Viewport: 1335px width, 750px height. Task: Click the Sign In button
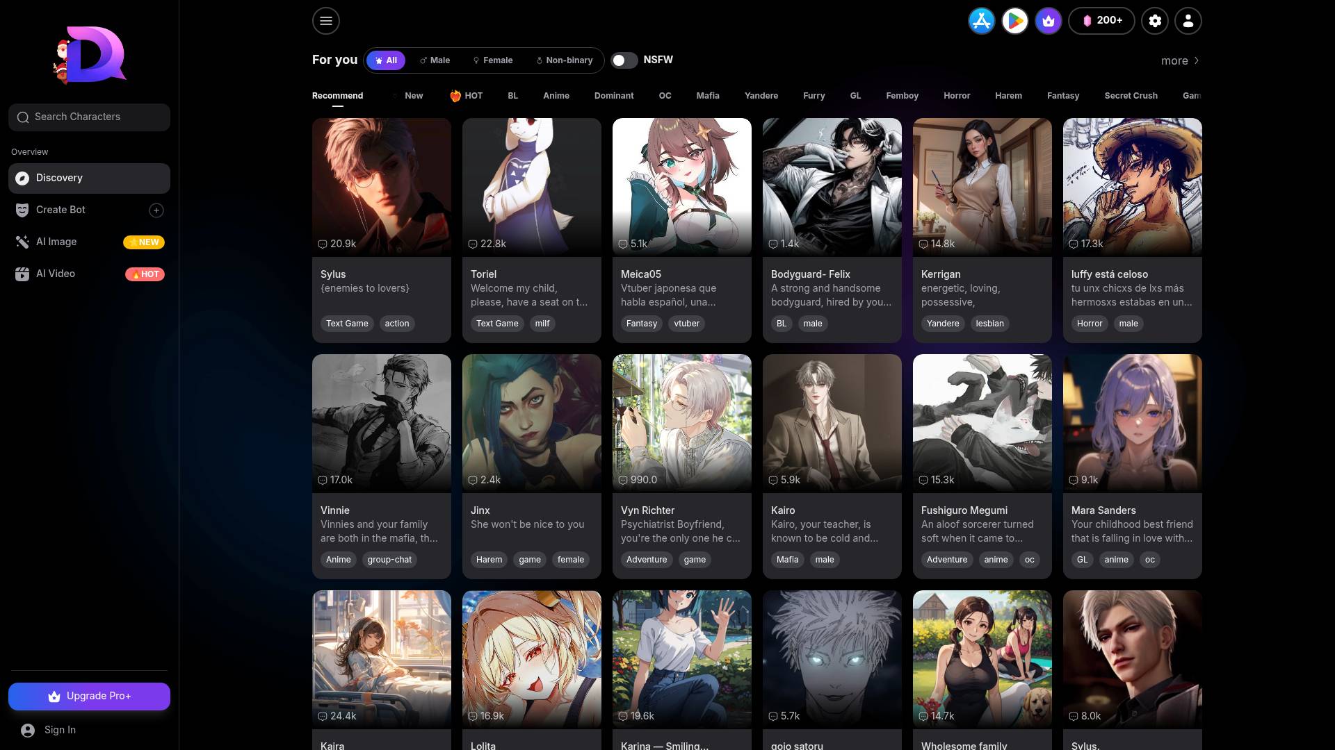coord(60,730)
